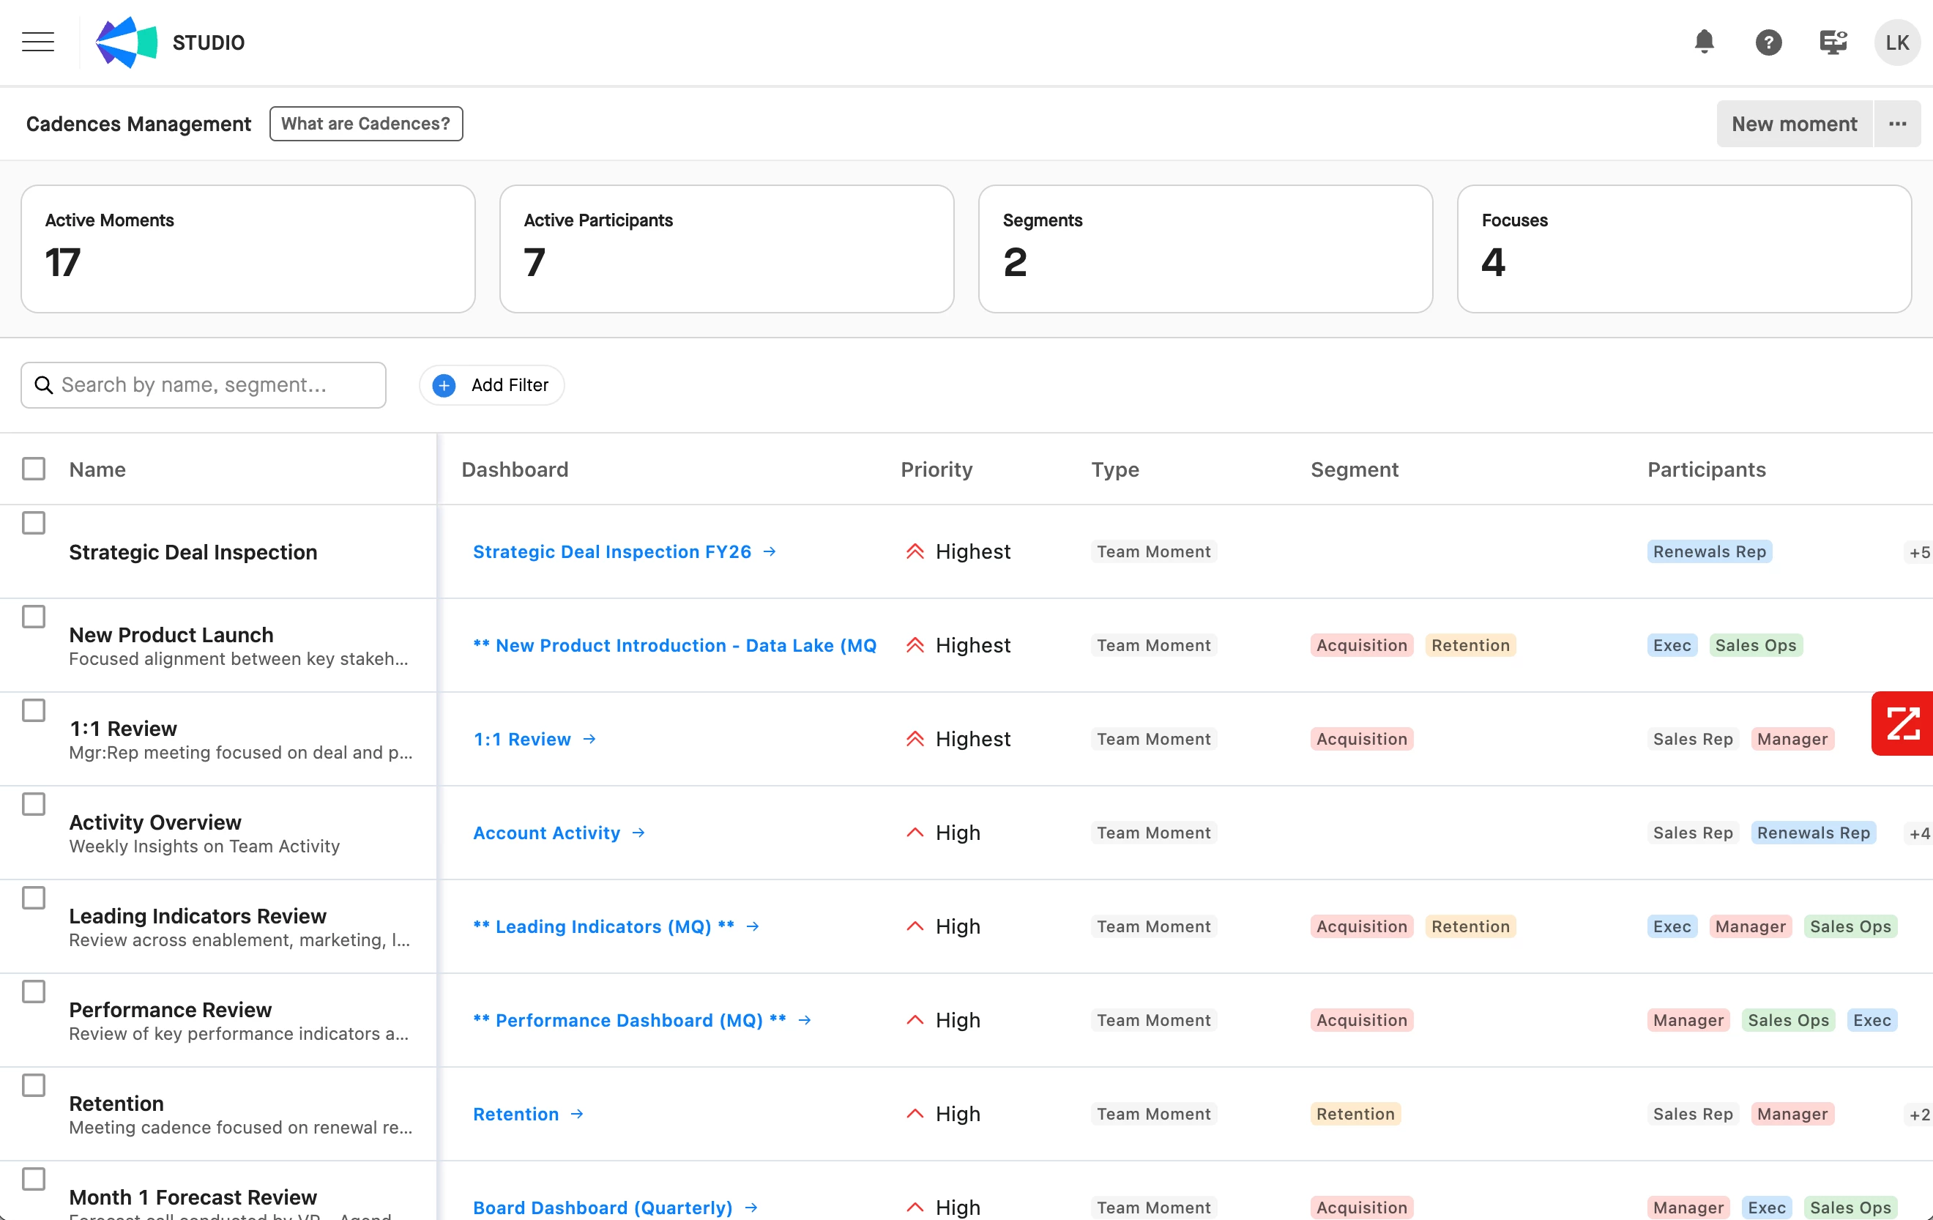Click the Segment column header

1355,469
